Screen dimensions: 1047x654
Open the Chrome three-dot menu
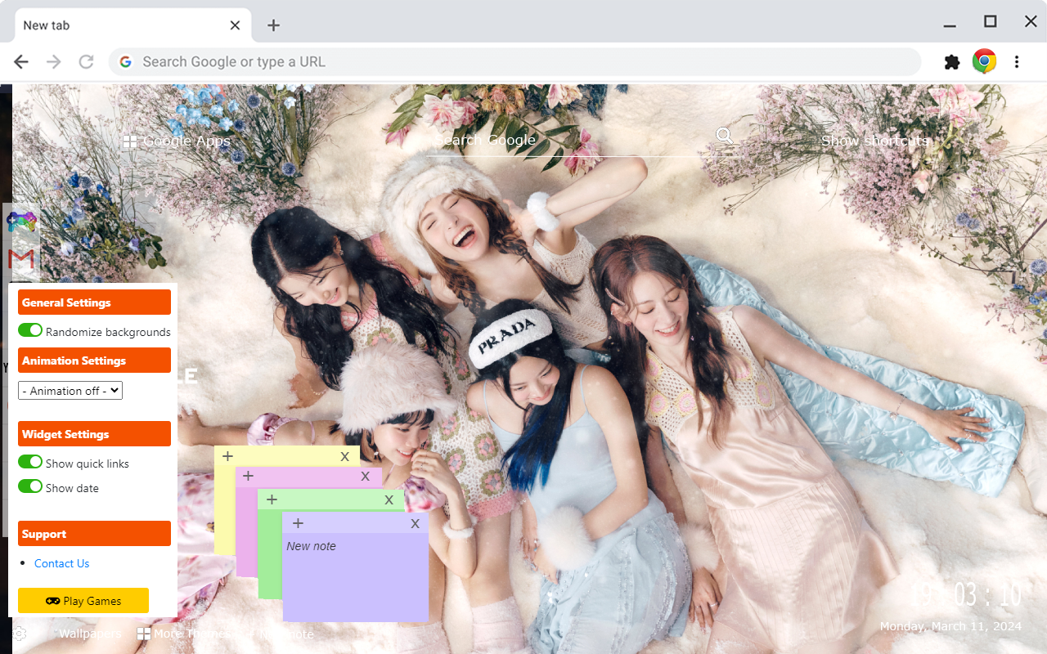tap(1017, 62)
